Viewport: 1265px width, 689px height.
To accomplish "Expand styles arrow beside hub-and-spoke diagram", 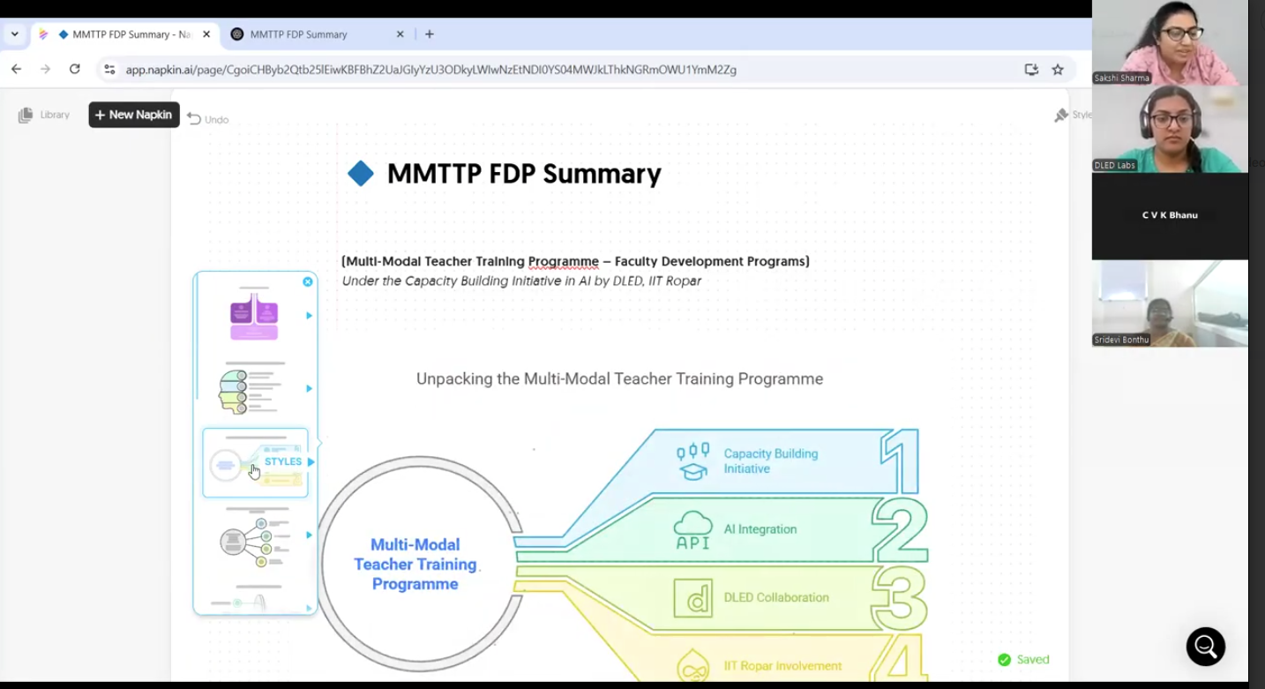I will coord(309,535).
